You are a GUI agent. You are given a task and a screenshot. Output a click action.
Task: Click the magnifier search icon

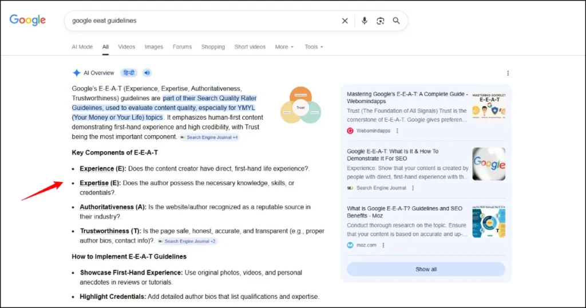pyautogui.click(x=396, y=21)
